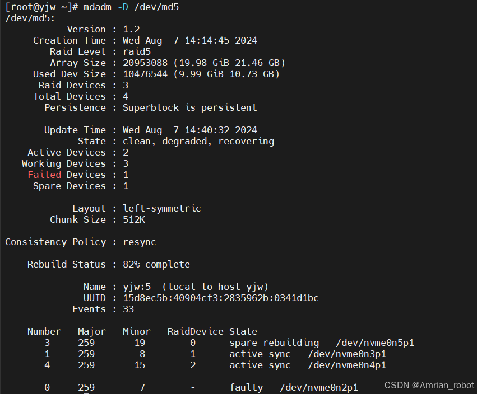
Task: Click the Chunk Size 512K value
Action: 134,219
